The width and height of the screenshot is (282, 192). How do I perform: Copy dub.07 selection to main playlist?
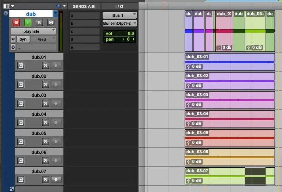(56, 180)
